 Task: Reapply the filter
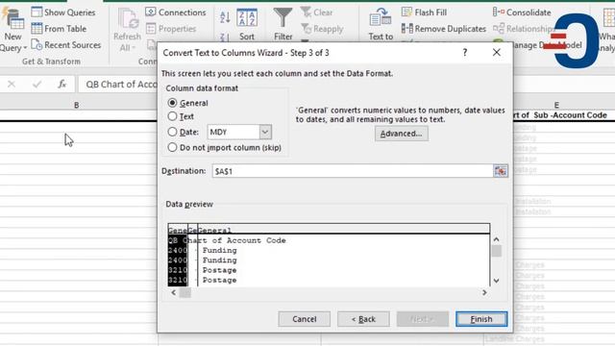pos(323,29)
